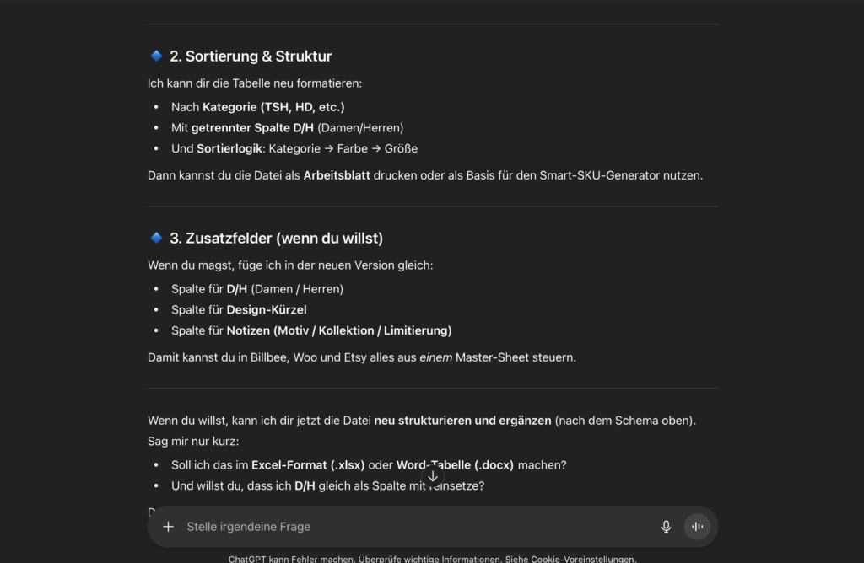
Task: Click blue diamond beside Sortierung & Struktur
Action: pyautogui.click(x=156, y=56)
